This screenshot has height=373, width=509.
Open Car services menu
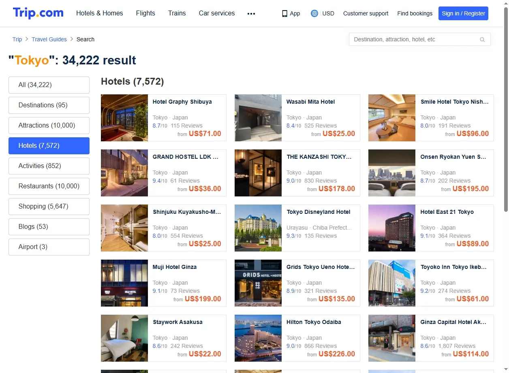pyautogui.click(x=217, y=13)
